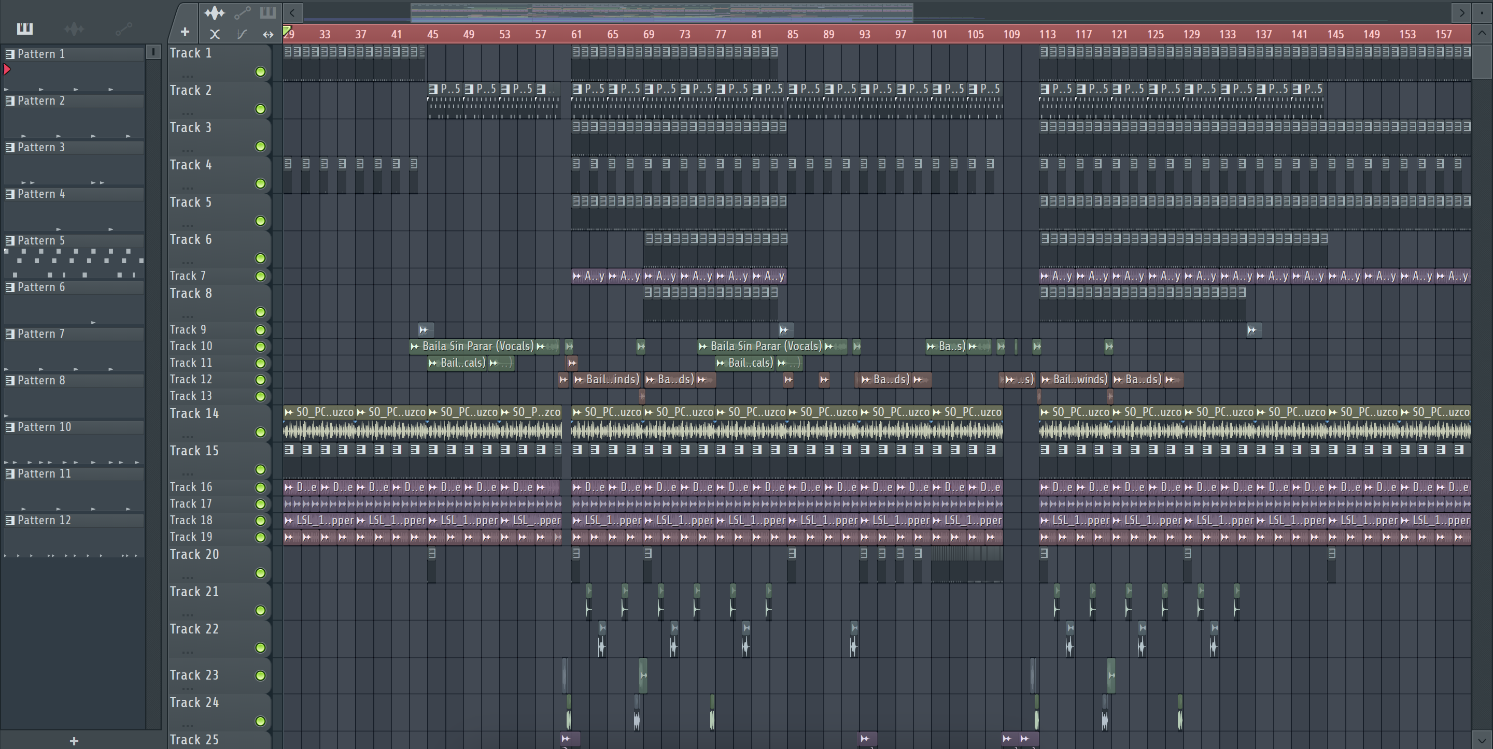Click the Track 19 header label
The height and width of the screenshot is (749, 1493).
tap(191, 537)
